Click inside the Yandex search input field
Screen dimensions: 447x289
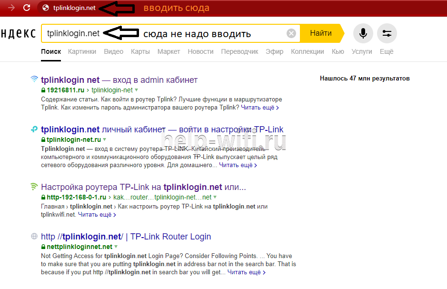point(190,33)
